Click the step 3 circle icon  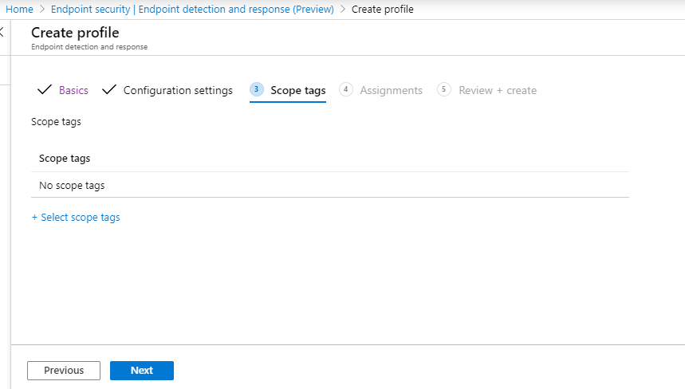[257, 90]
